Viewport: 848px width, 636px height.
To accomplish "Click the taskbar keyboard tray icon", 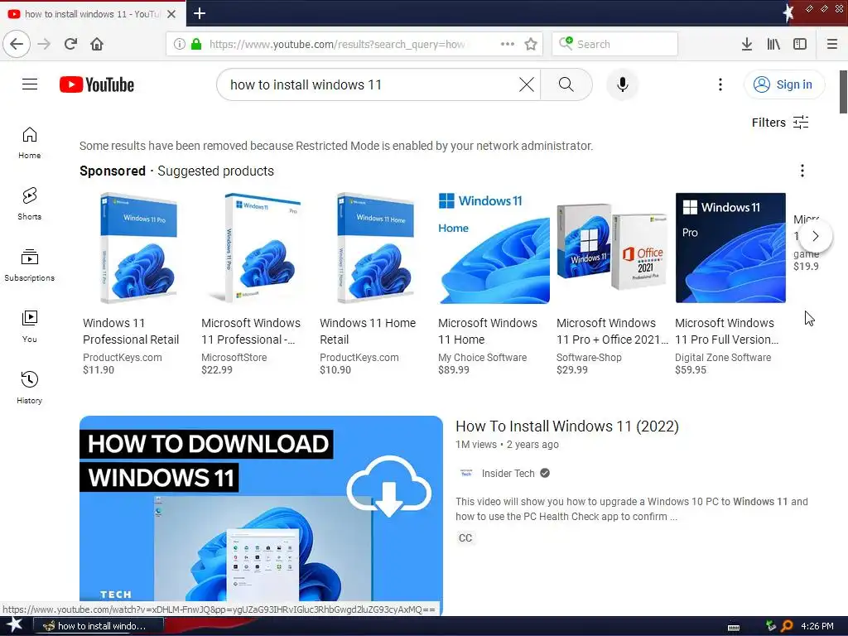I will tap(734, 627).
